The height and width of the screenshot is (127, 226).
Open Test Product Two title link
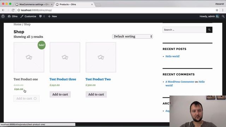(98, 79)
